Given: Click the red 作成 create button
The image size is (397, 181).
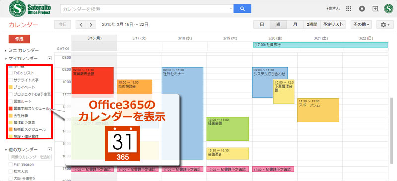Looking at the screenshot, I should click(19, 39).
